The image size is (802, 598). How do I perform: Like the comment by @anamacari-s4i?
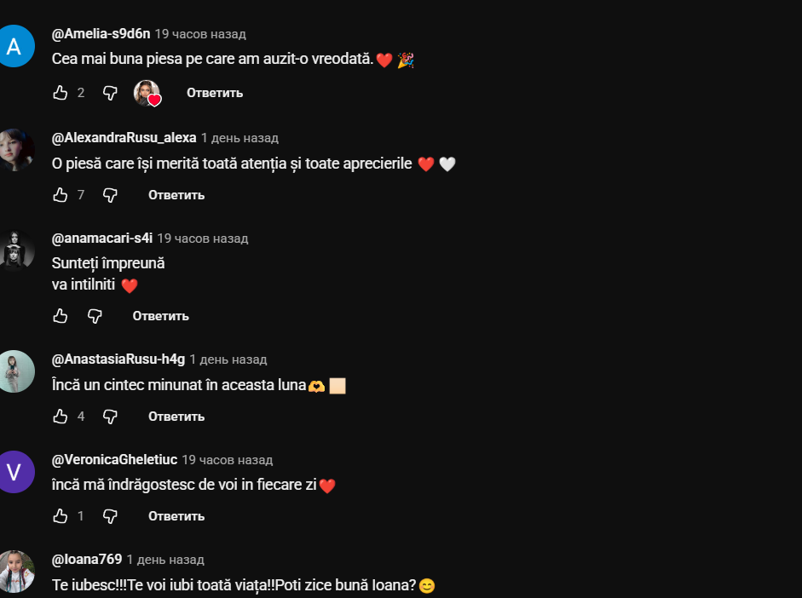(61, 316)
